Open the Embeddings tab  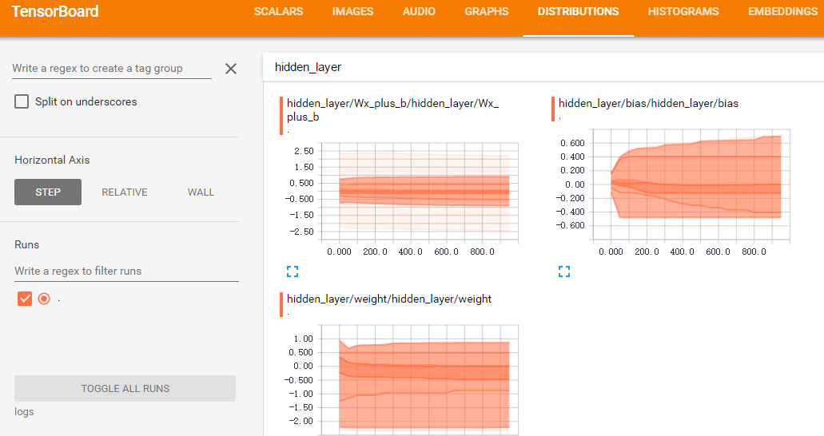click(782, 12)
